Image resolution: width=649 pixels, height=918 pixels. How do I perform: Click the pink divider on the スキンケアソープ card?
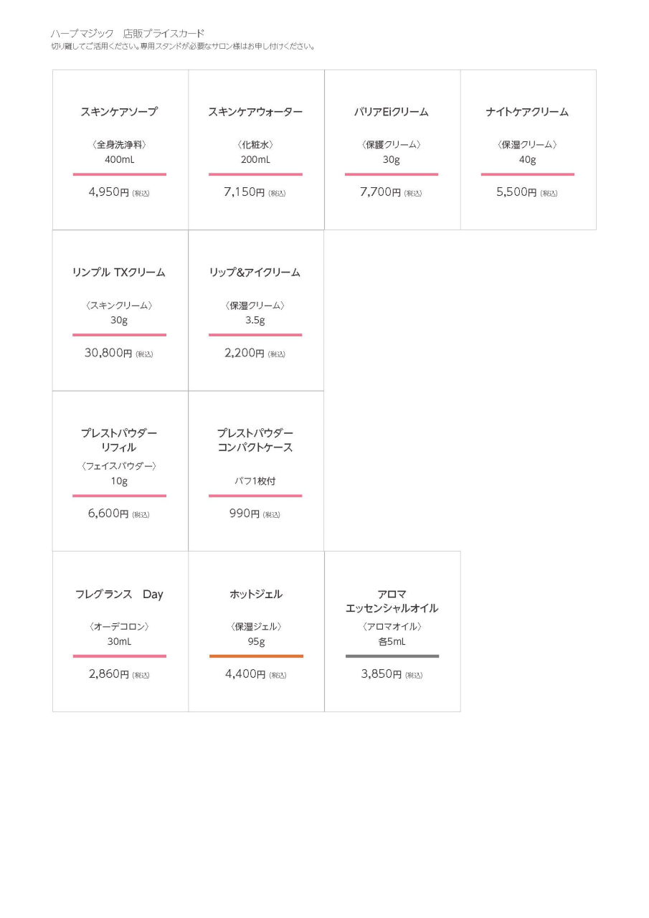[119, 174]
